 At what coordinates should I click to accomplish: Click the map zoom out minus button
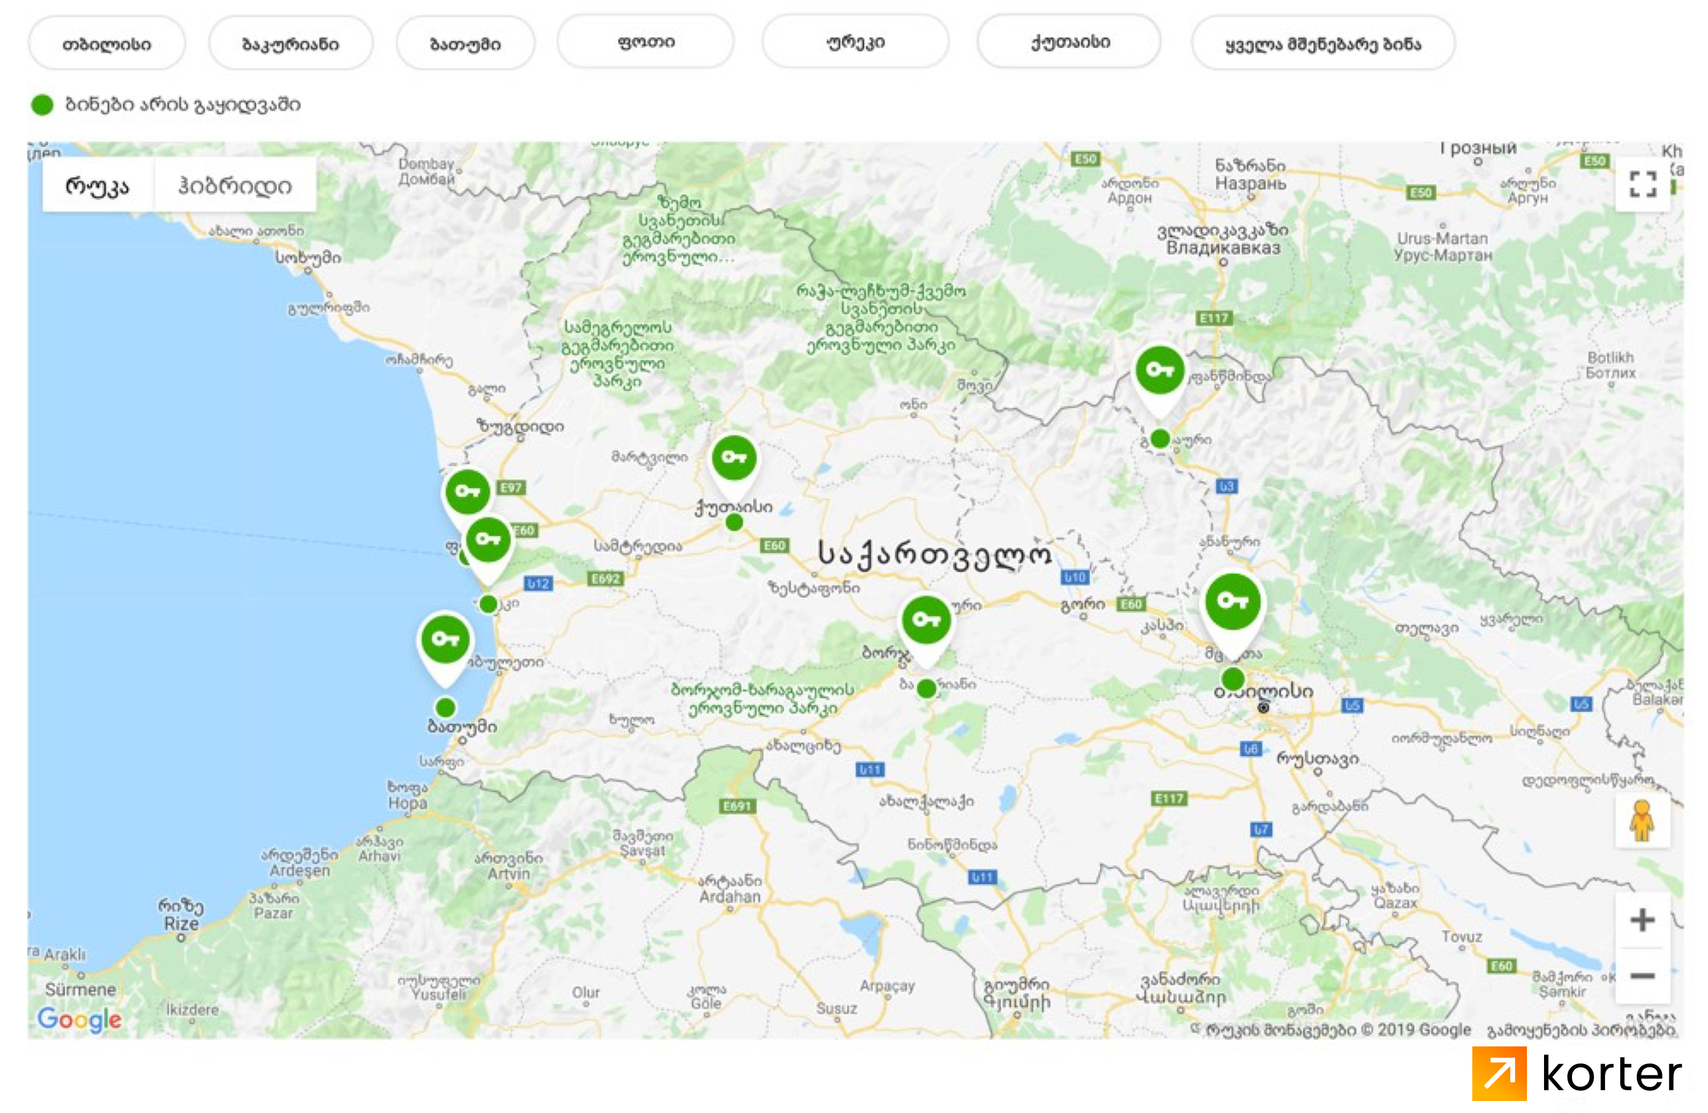1642,976
